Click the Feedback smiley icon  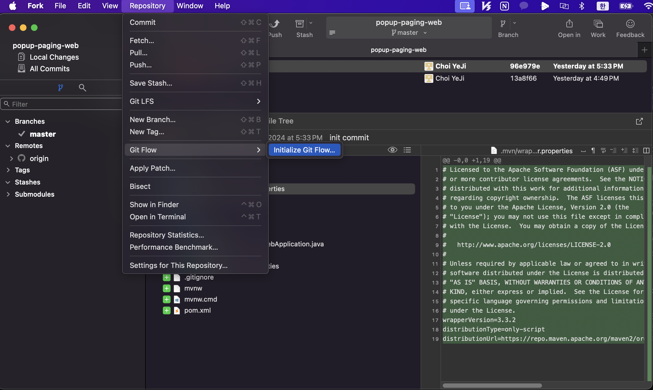point(630,24)
